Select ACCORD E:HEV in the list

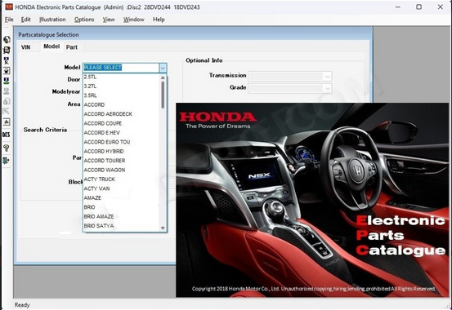(121, 133)
